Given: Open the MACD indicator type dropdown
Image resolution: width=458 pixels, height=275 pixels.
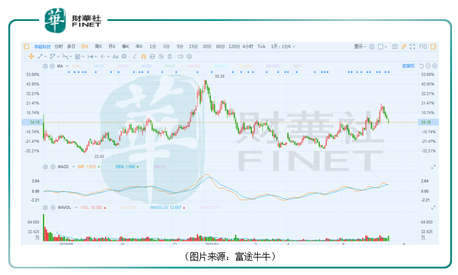Looking at the screenshot, I should click(73, 167).
